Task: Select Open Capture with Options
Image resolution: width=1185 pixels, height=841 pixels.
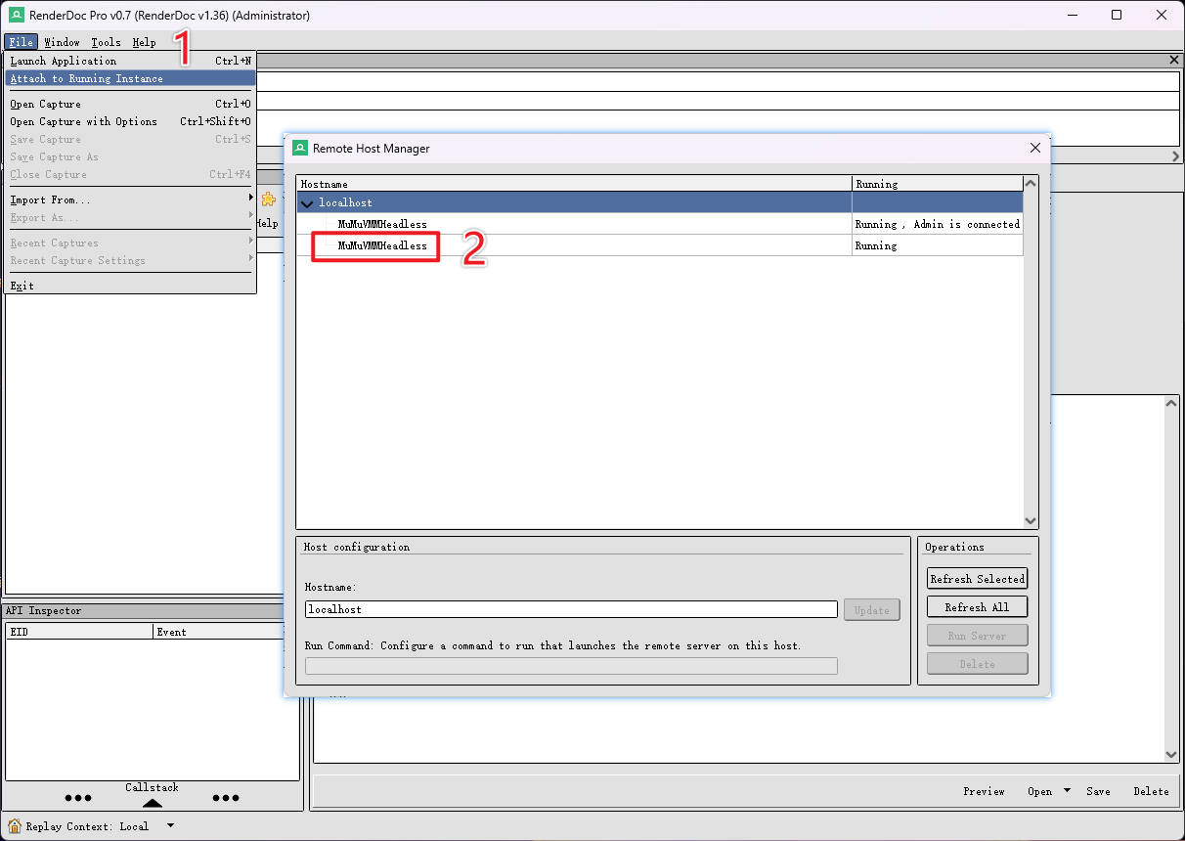Action: [x=129, y=121]
